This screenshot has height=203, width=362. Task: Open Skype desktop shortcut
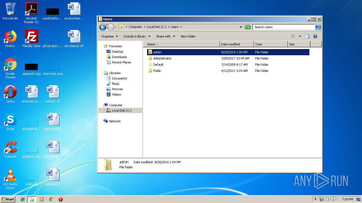(10, 122)
